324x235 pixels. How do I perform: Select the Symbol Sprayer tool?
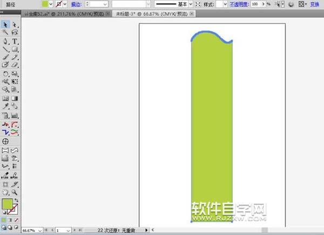(5, 115)
